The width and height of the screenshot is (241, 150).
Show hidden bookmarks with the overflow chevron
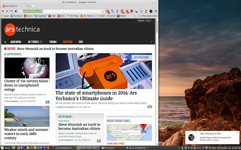click(135, 16)
